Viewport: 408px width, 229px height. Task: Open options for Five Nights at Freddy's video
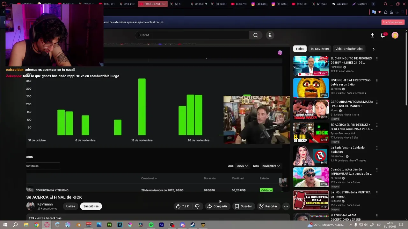pyautogui.click(x=377, y=81)
